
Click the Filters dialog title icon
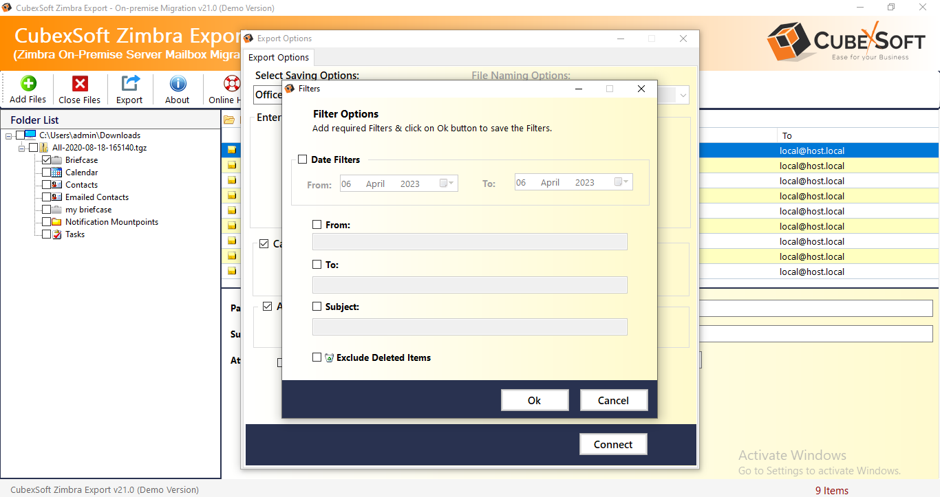pyautogui.click(x=290, y=89)
